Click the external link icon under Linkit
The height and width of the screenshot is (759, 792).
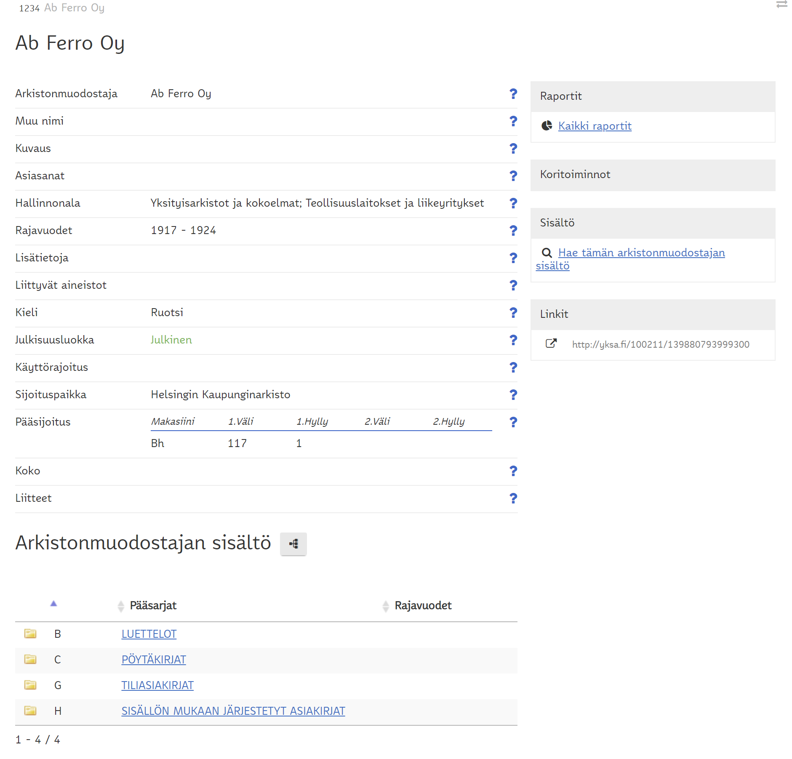551,344
